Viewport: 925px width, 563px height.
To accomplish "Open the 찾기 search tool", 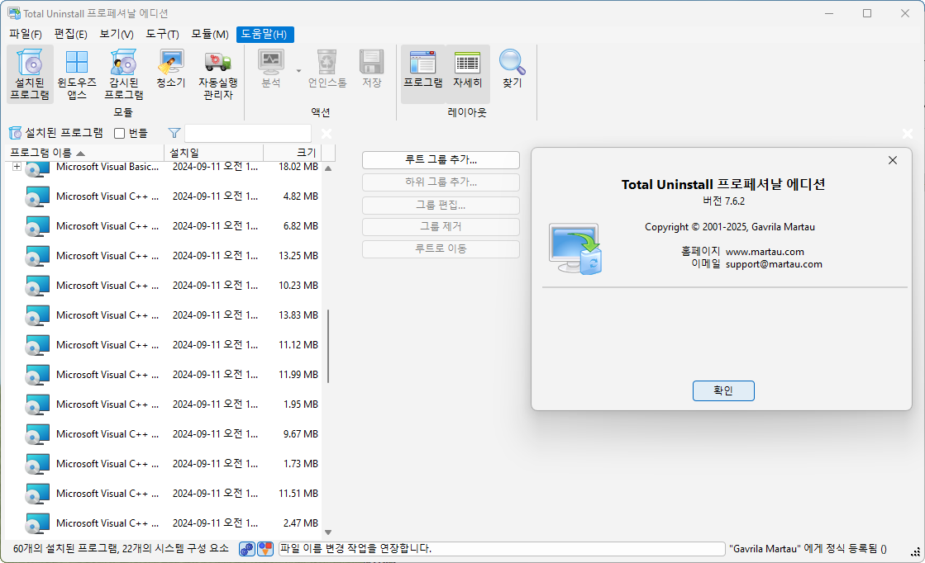I will [512, 69].
